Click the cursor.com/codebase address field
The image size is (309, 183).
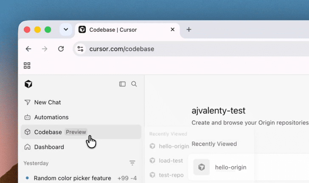[191, 49]
